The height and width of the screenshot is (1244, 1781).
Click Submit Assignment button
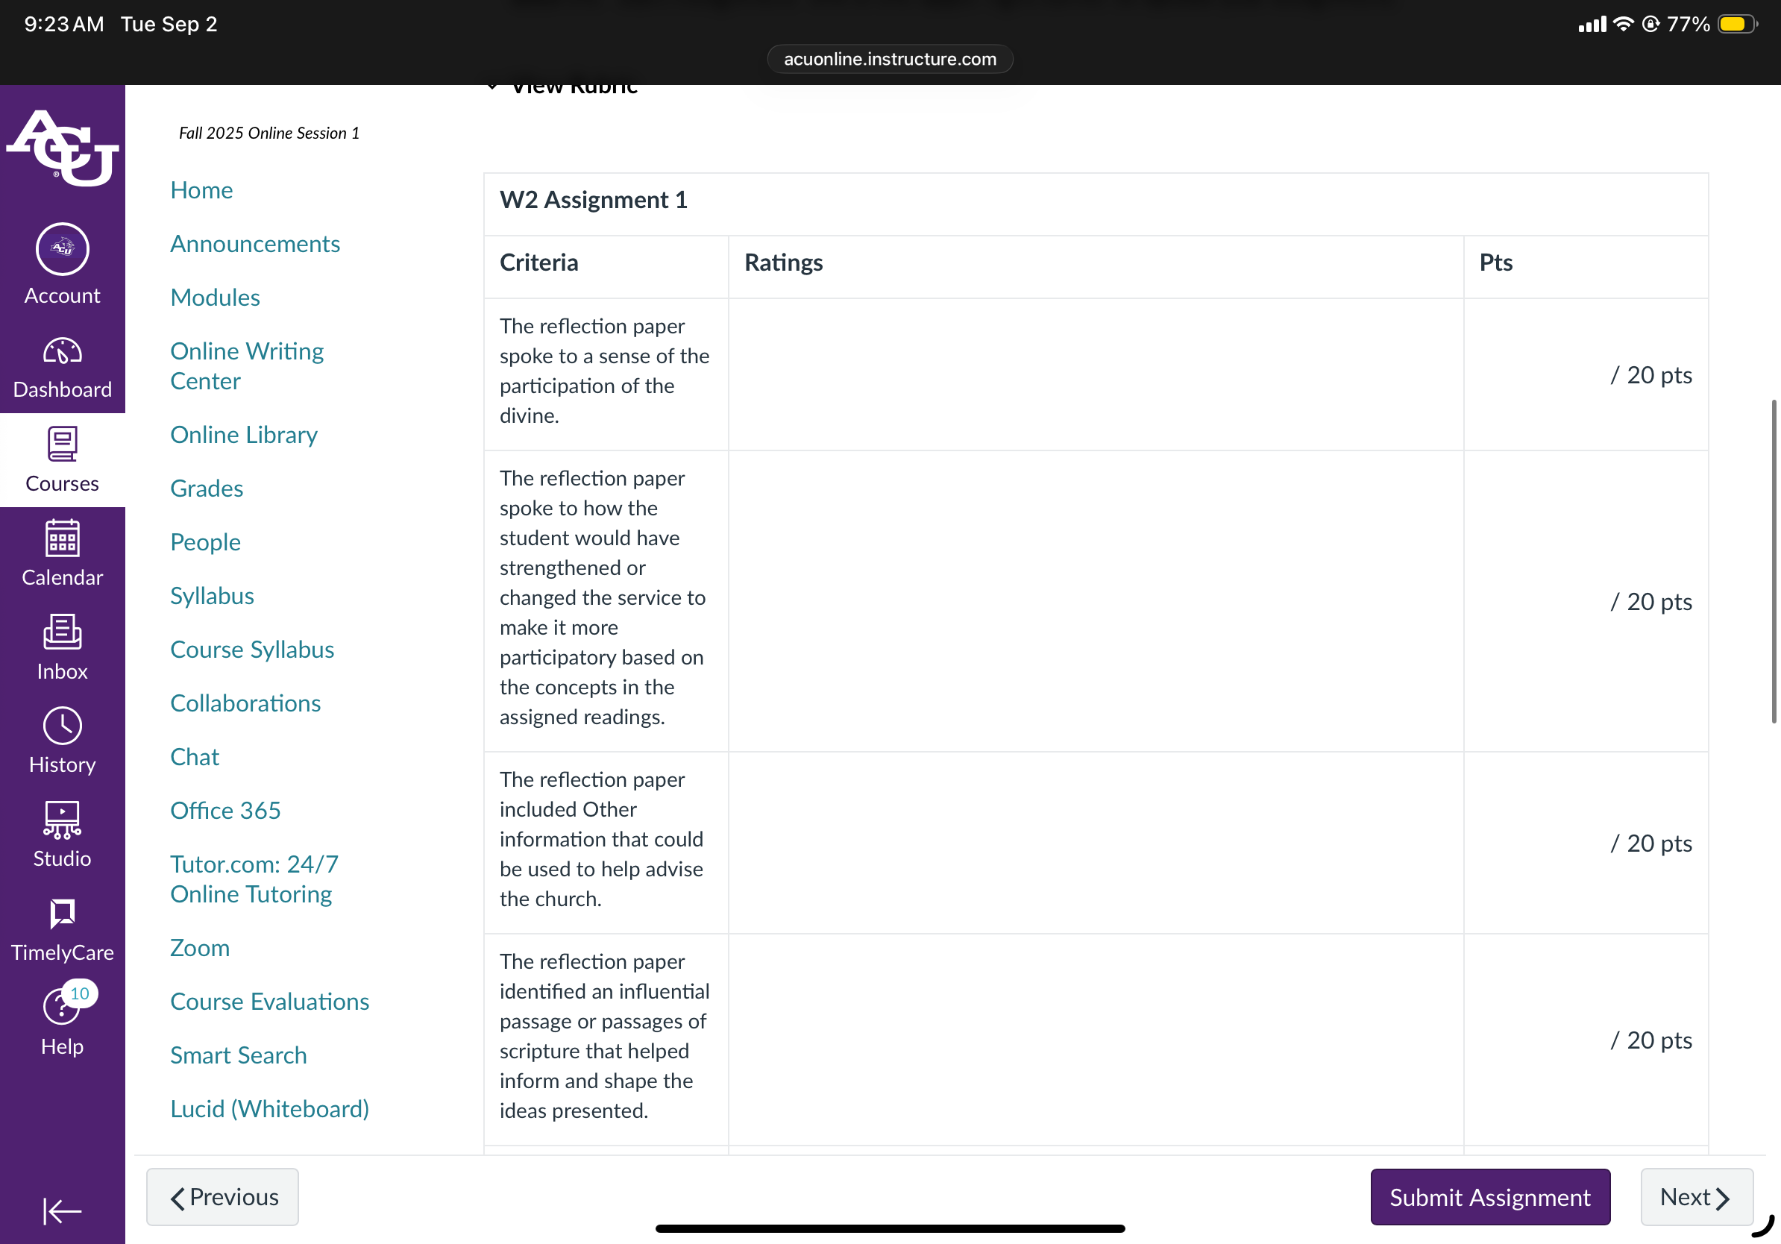pos(1490,1197)
